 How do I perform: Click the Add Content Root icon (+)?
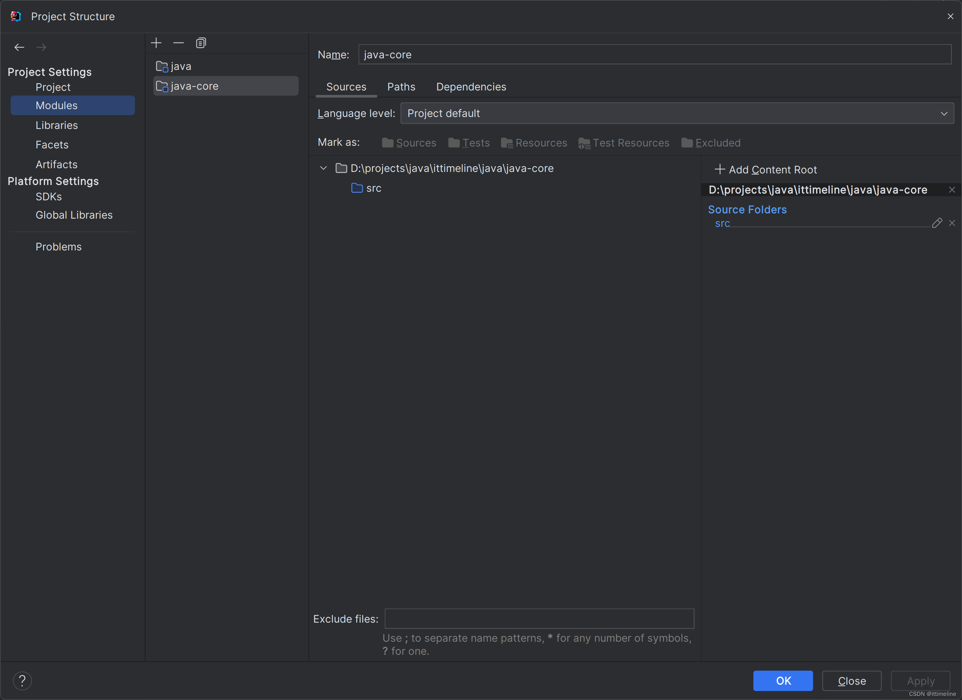point(719,169)
